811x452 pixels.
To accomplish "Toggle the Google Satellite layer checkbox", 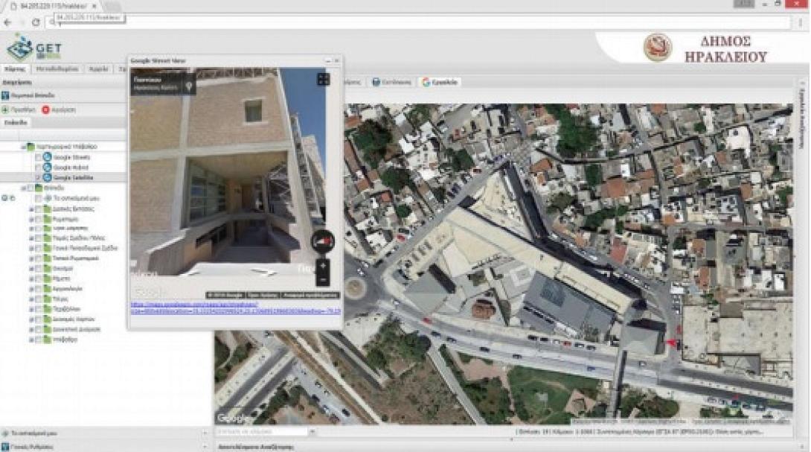I will [39, 178].
